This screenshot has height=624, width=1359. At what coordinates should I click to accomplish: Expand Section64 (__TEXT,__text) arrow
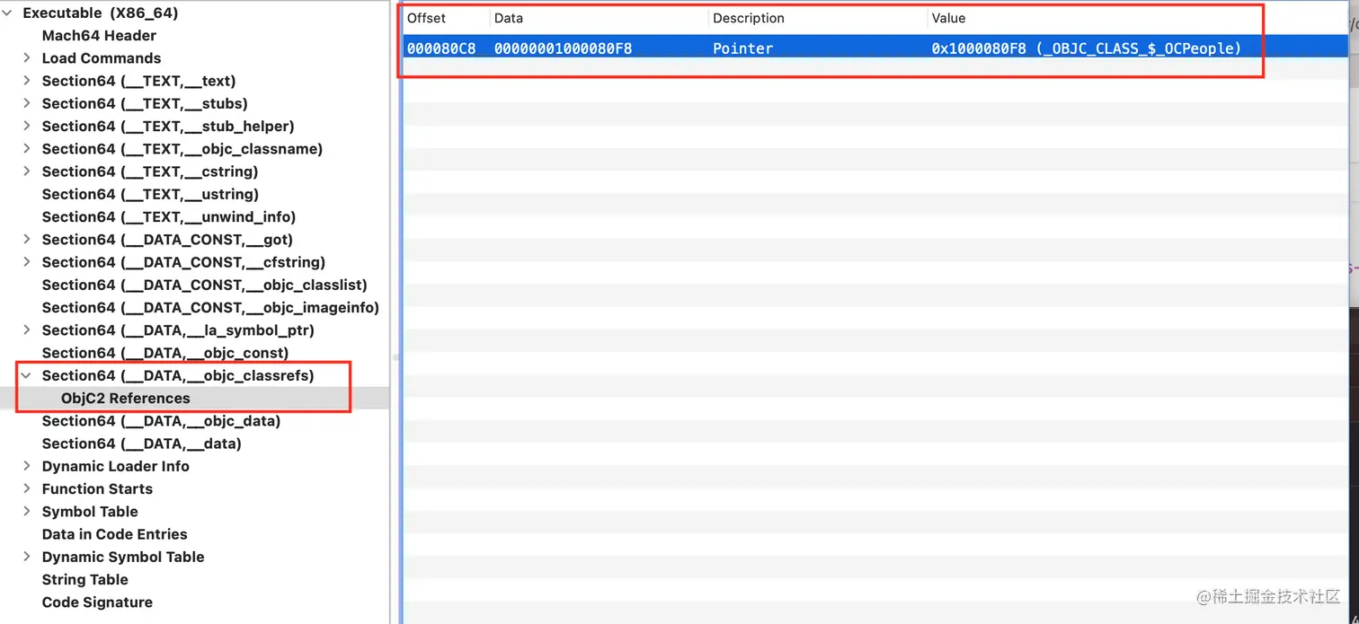coord(27,81)
